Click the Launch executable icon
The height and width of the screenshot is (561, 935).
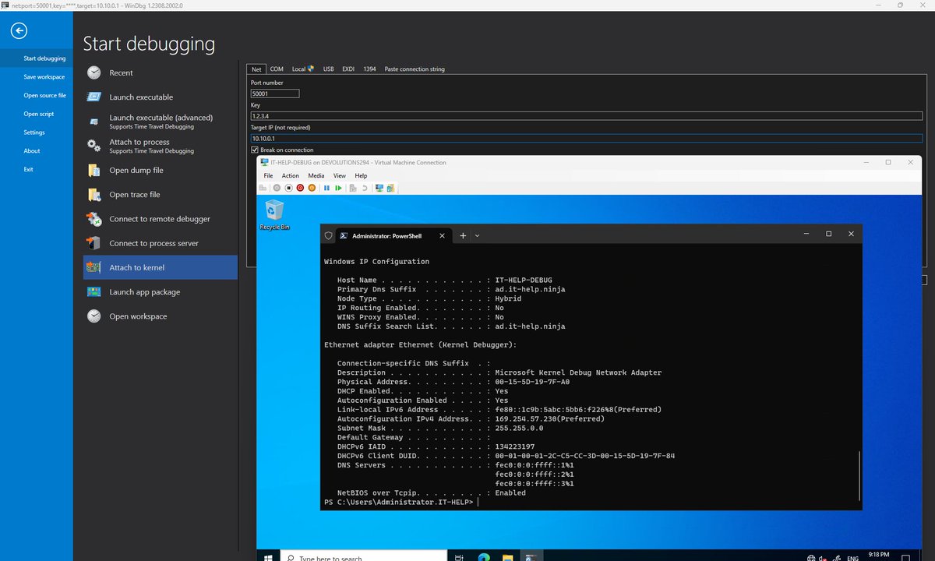click(x=94, y=97)
